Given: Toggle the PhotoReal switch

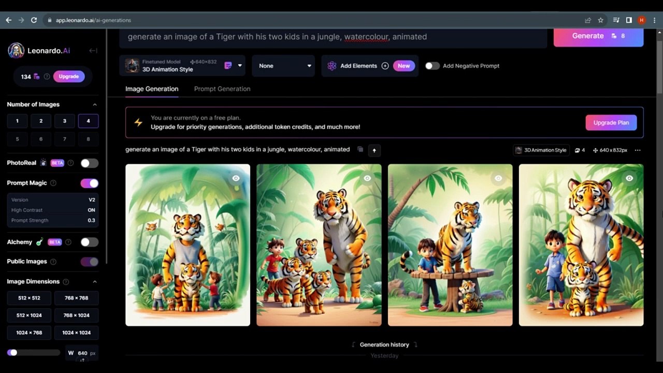Looking at the screenshot, I should [89, 163].
